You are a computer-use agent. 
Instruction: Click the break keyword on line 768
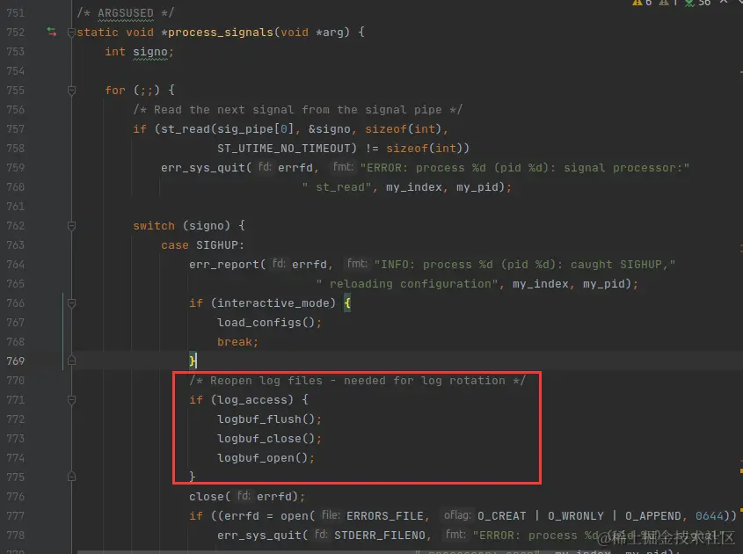(x=235, y=342)
